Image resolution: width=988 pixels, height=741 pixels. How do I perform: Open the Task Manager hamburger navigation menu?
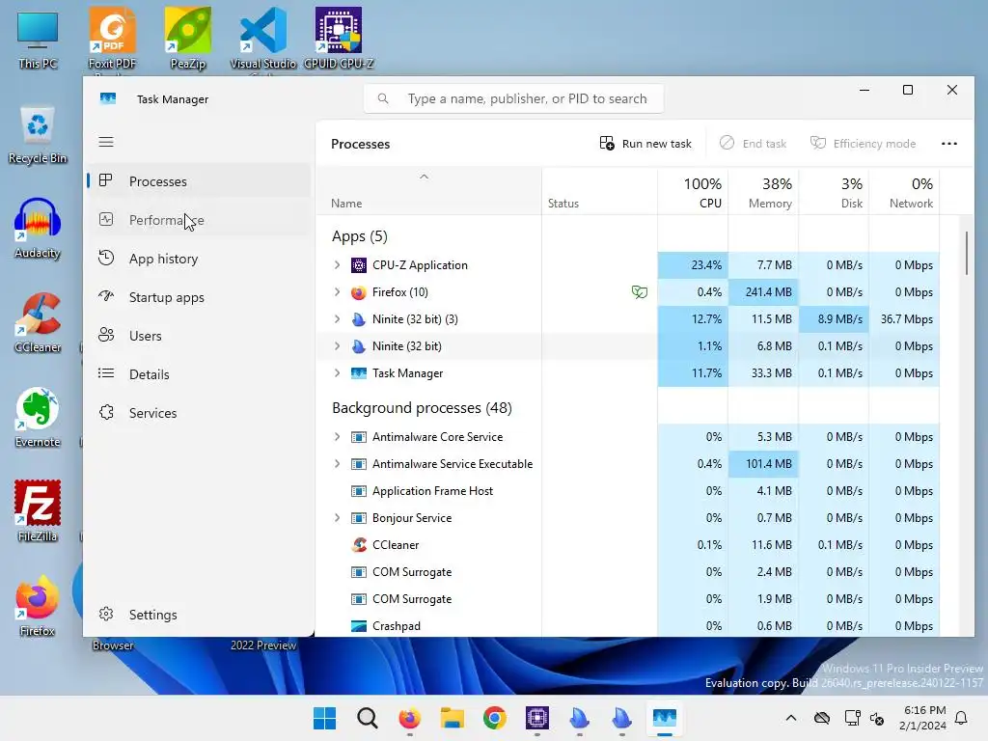pyautogui.click(x=106, y=142)
